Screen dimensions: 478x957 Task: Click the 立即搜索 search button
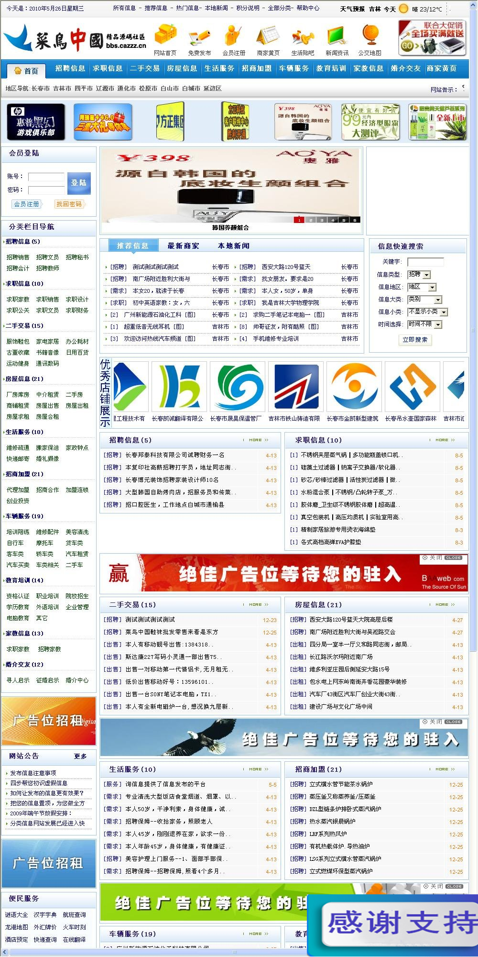415,340
